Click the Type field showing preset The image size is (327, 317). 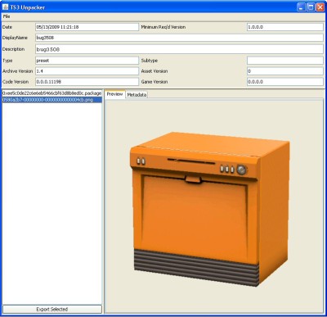tap(87, 61)
